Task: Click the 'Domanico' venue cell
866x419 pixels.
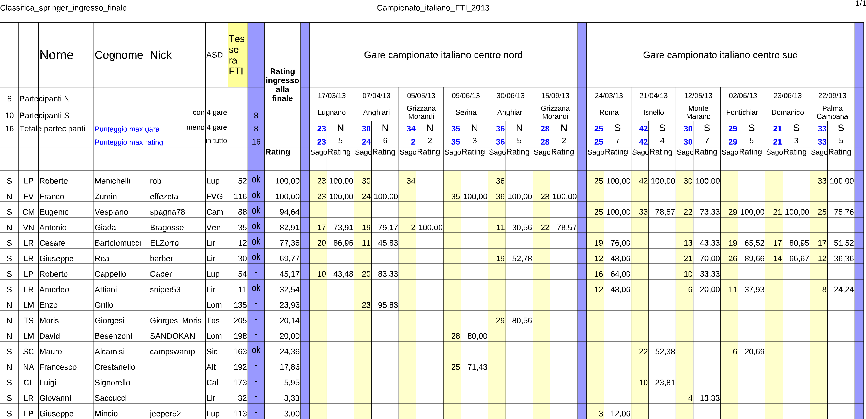Action: click(787, 113)
